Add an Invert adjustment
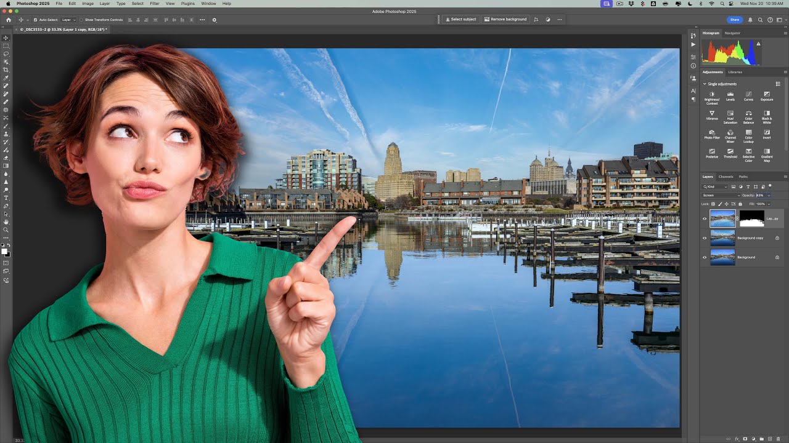The height and width of the screenshot is (443, 789). pyautogui.click(x=767, y=134)
